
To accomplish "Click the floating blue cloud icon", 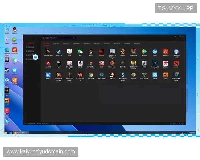I will (x=35, y=57).
